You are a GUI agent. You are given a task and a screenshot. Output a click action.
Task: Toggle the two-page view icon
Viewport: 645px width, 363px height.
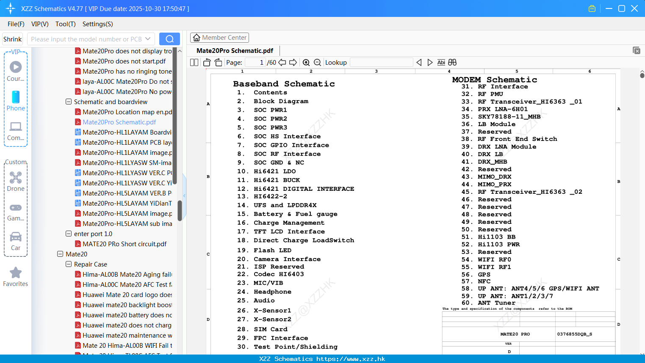[194, 62]
